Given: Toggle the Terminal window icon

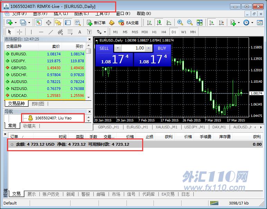Looking at the screenshot, I should click(x=68, y=22).
